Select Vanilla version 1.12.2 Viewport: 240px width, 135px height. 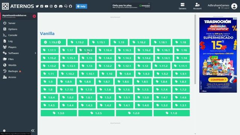[x=105, y=66]
